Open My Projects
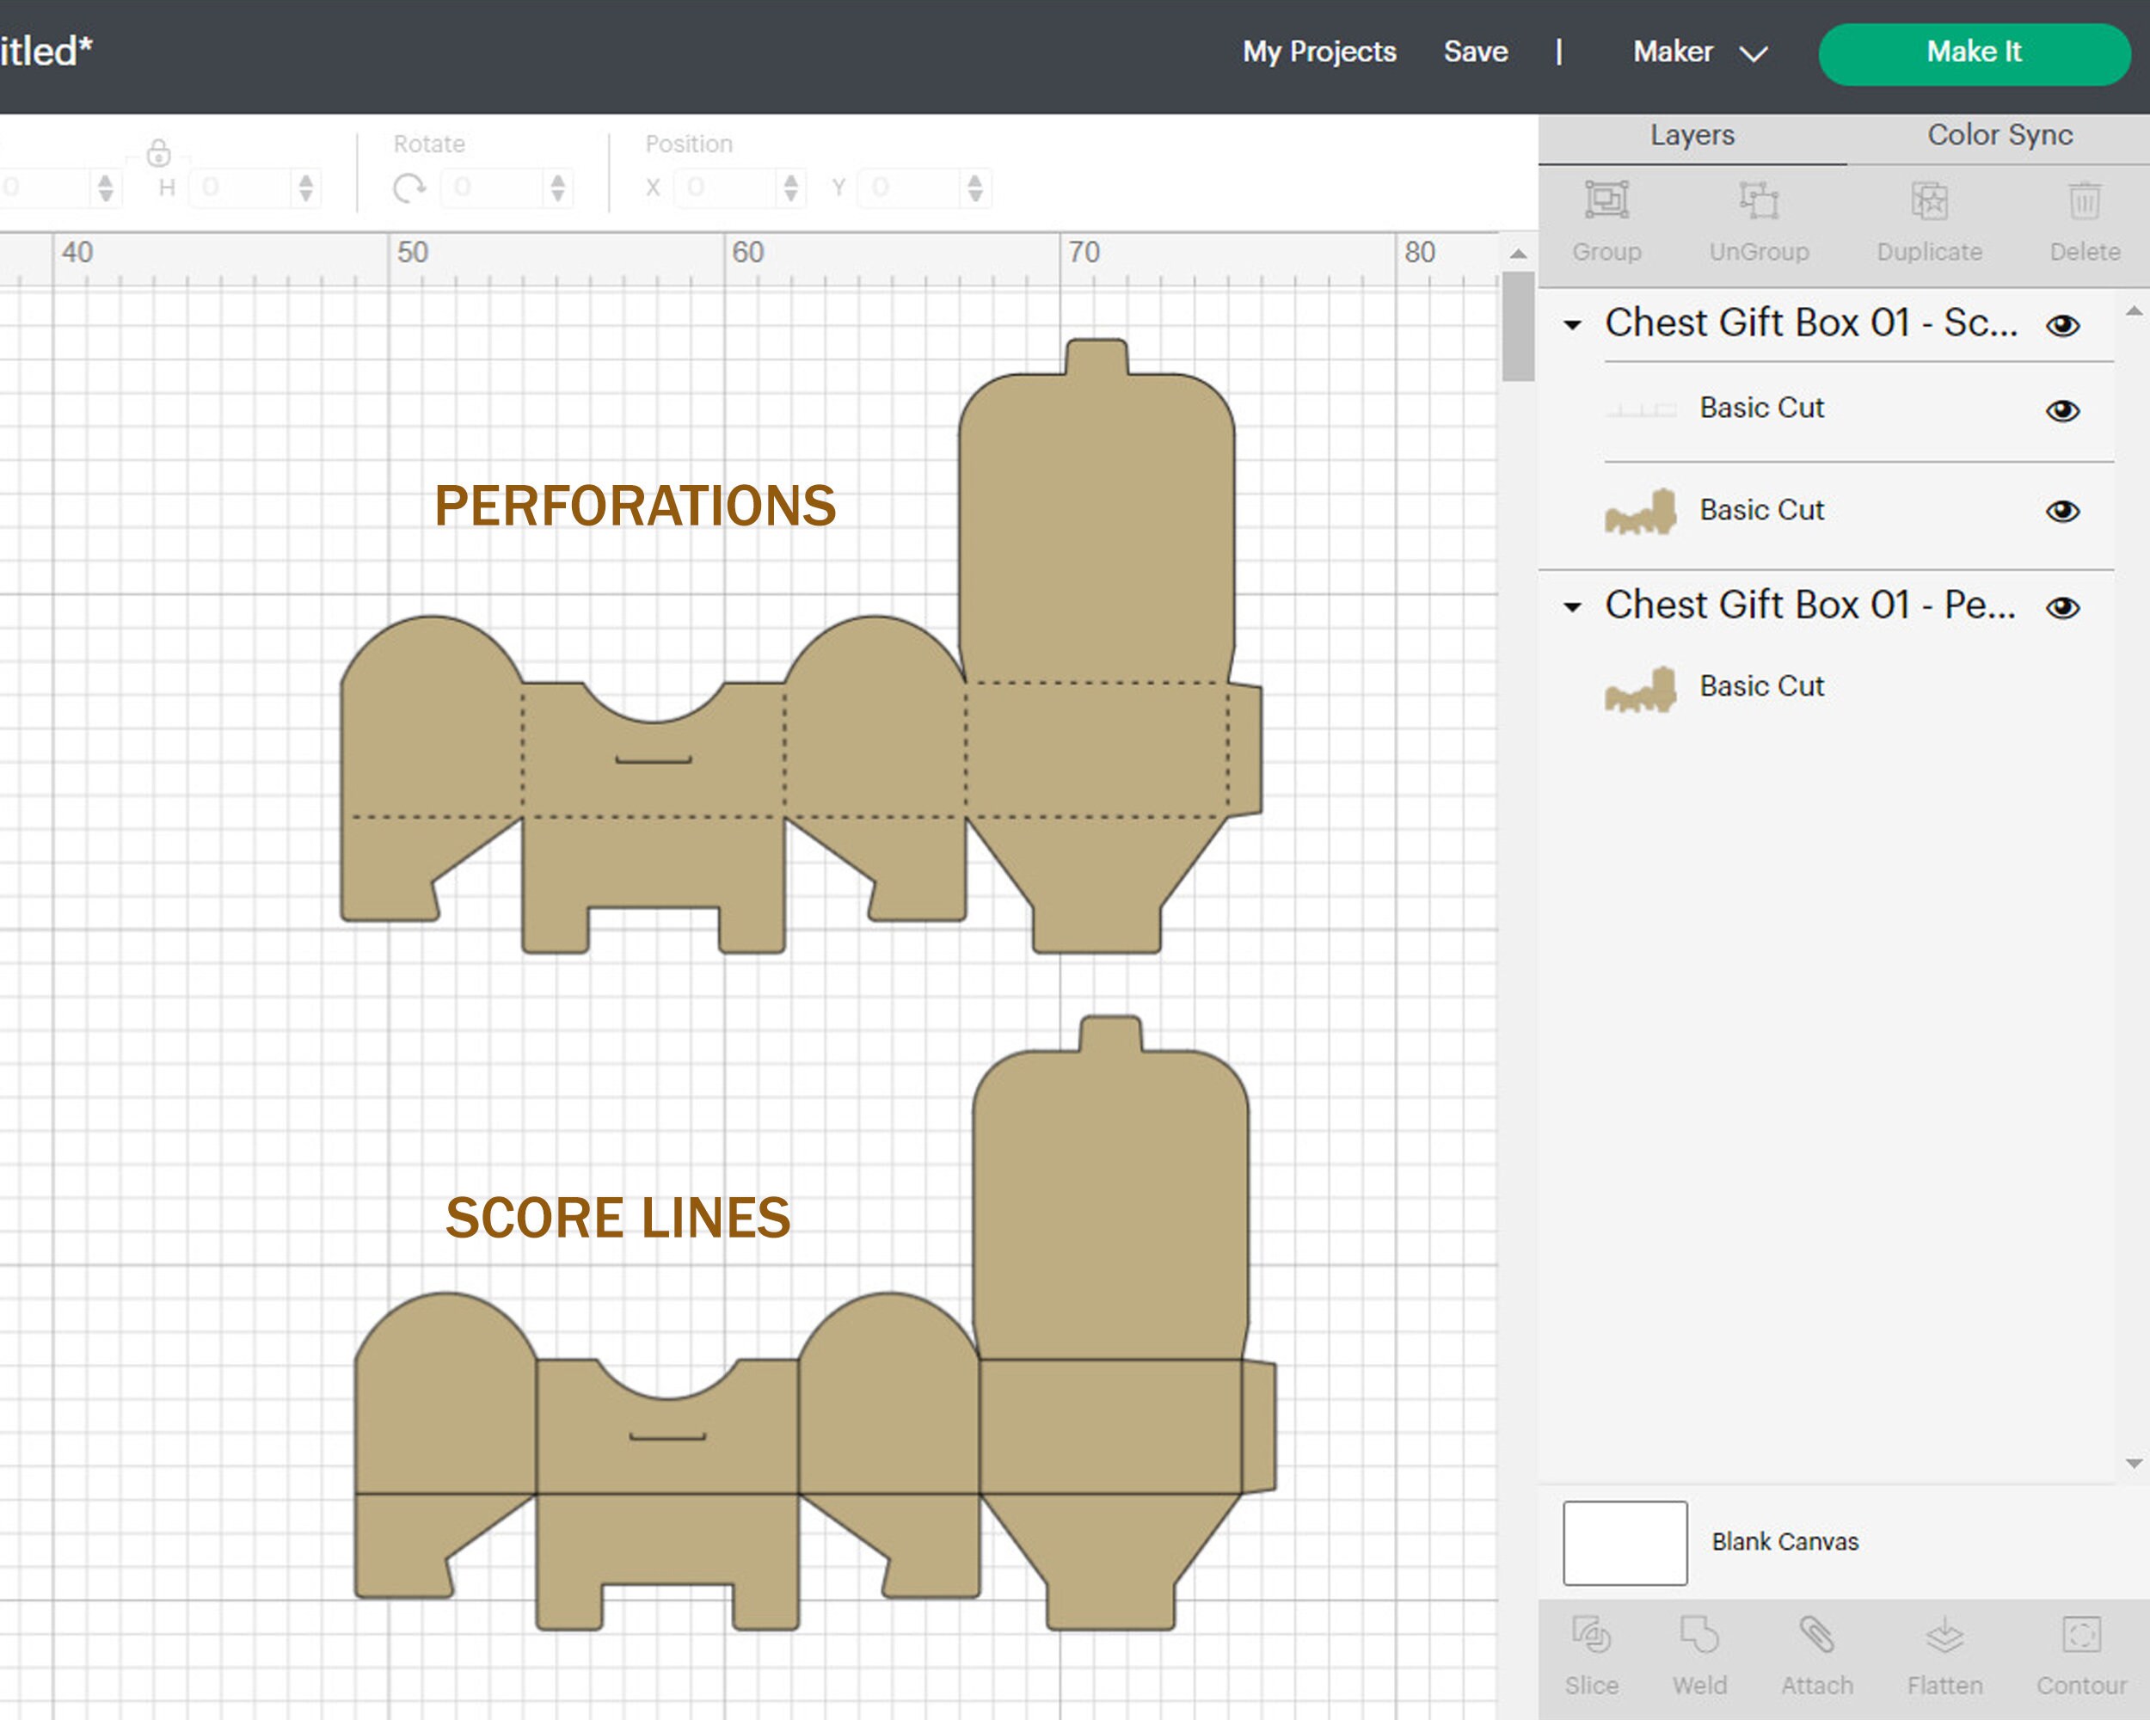Viewport: 2150px width, 1720px height. click(x=1318, y=52)
